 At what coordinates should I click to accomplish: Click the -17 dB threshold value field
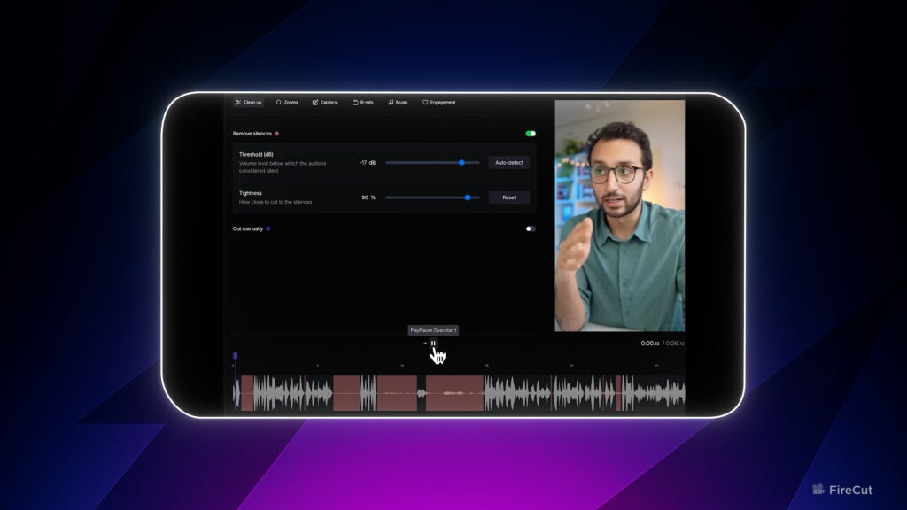(367, 163)
